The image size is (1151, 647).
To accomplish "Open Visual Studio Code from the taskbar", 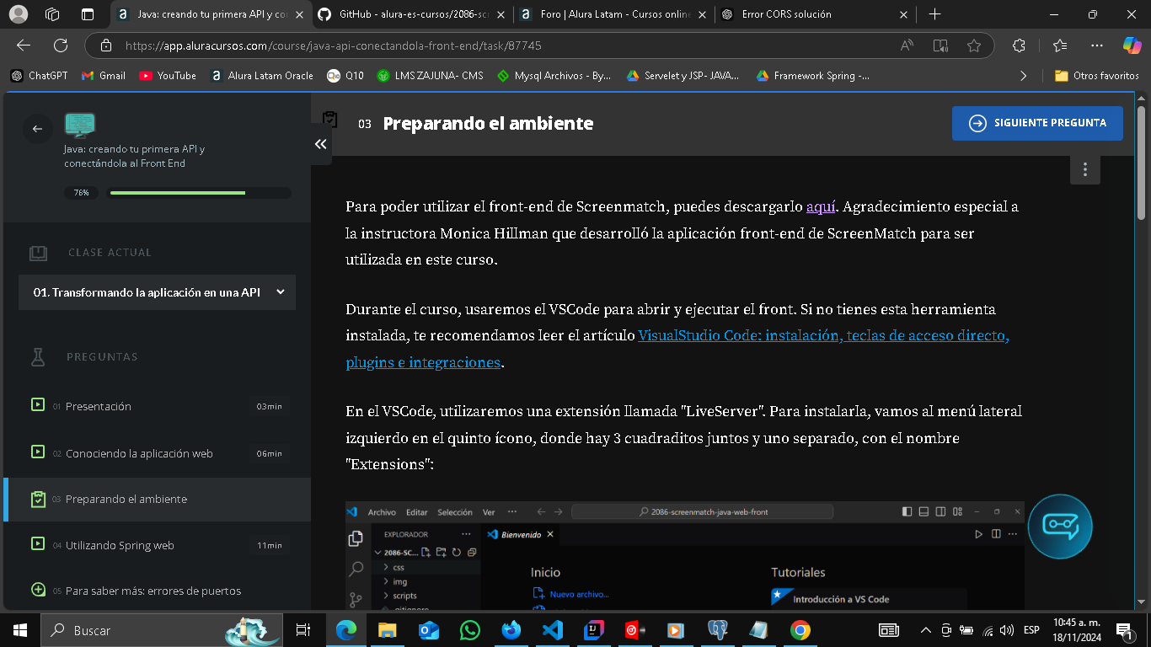I will (x=553, y=630).
